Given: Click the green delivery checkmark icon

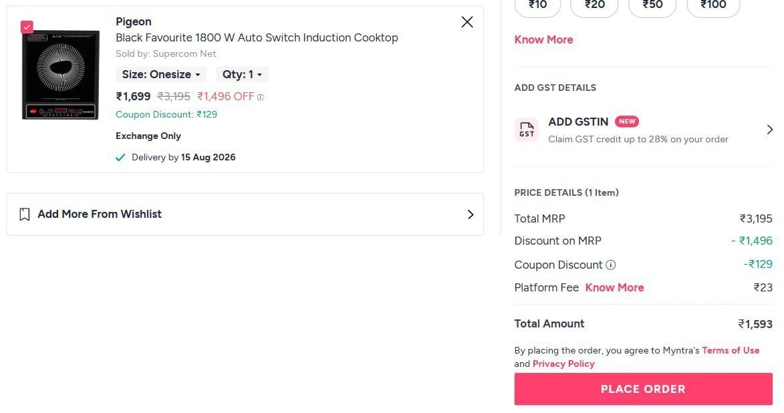Looking at the screenshot, I should point(120,158).
